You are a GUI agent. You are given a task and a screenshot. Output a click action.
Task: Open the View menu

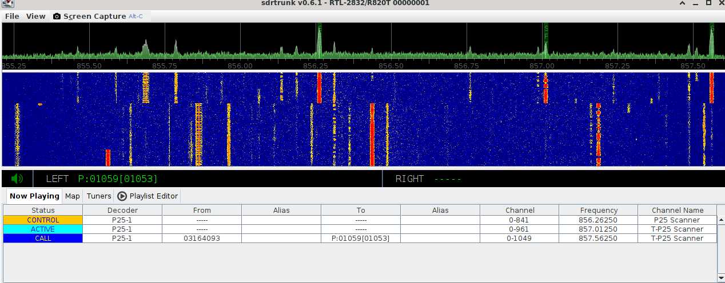point(35,17)
